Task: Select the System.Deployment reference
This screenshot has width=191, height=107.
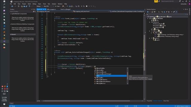Action: click(160, 26)
